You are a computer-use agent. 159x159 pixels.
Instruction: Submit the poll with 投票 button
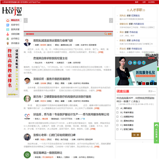click(136, 135)
